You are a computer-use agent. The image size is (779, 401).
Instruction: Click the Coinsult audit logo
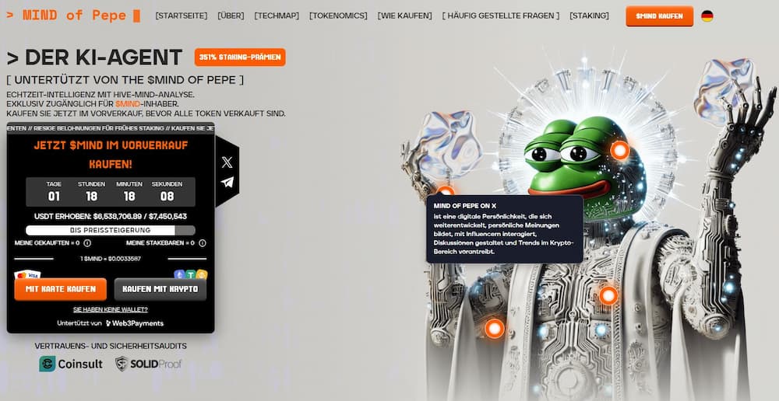click(71, 364)
